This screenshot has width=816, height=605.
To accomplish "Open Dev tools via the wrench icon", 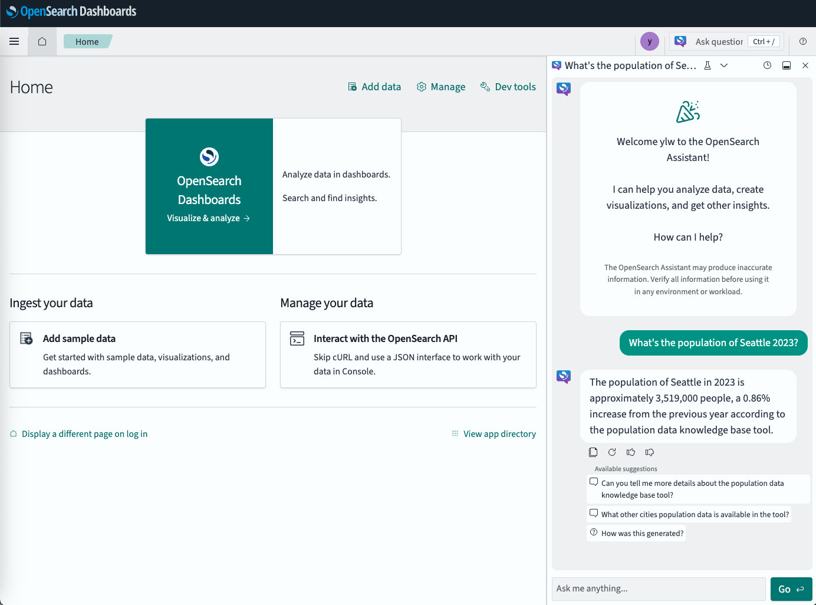I will 485,87.
